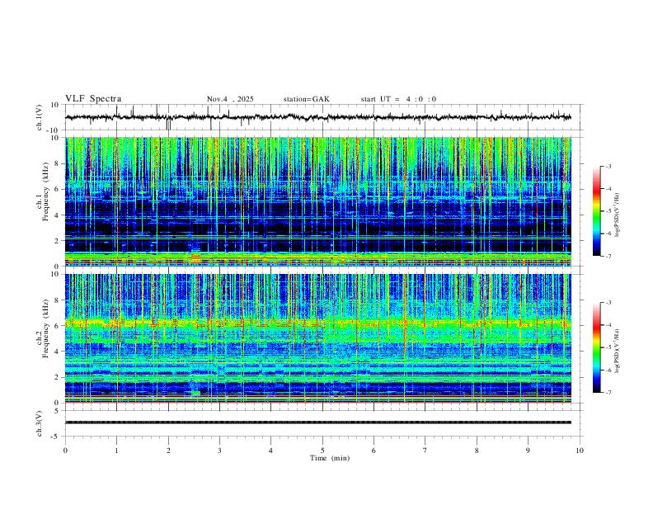
Task: Click the time axis tick label "5"
Action: click(322, 451)
